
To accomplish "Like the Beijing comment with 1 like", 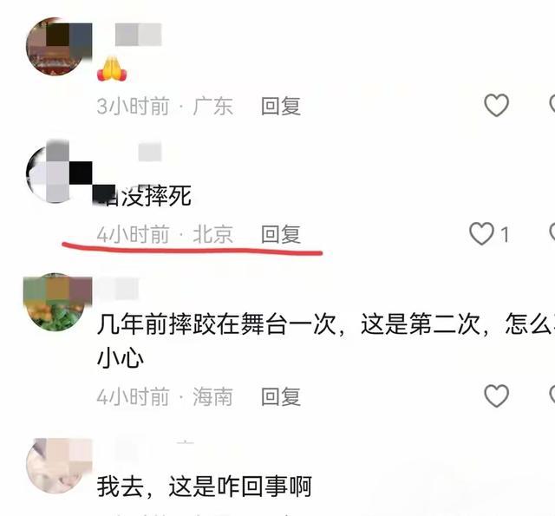I will tap(481, 233).
